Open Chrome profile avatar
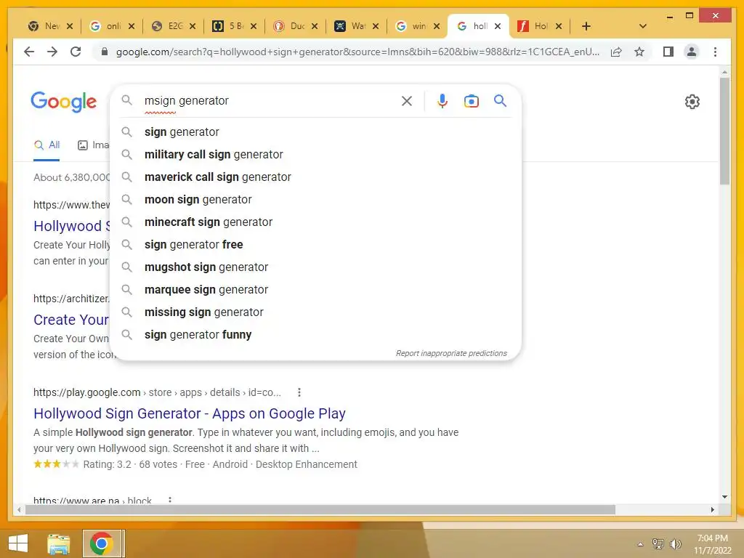744x558 pixels. coord(692,52)
